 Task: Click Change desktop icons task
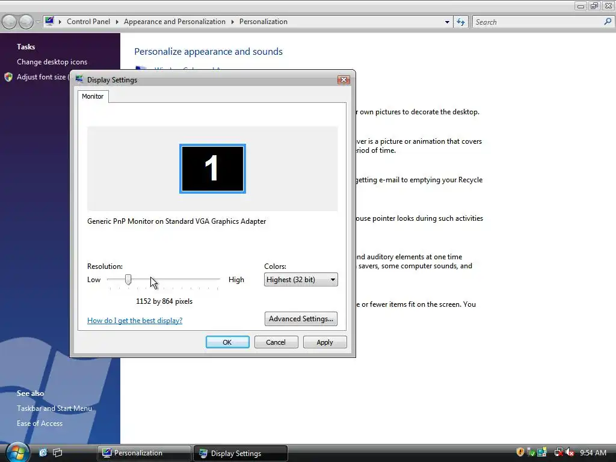point(52,62)
